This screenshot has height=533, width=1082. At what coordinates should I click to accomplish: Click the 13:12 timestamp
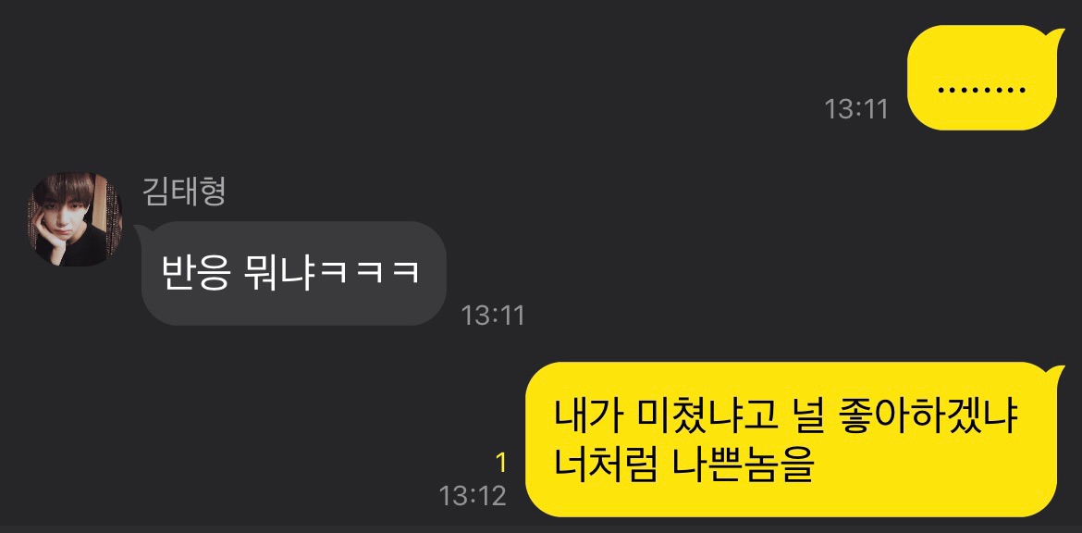473,495
